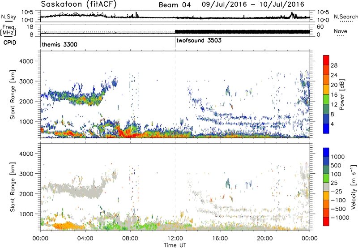Viewport: 358px width, 248px height.
Task: Click the "Slant Range [km]" label of velocity panel
Action: (13, 187)
